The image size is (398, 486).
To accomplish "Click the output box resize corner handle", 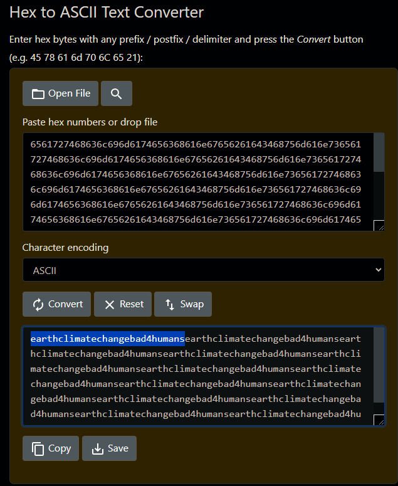I will point(379,420).
